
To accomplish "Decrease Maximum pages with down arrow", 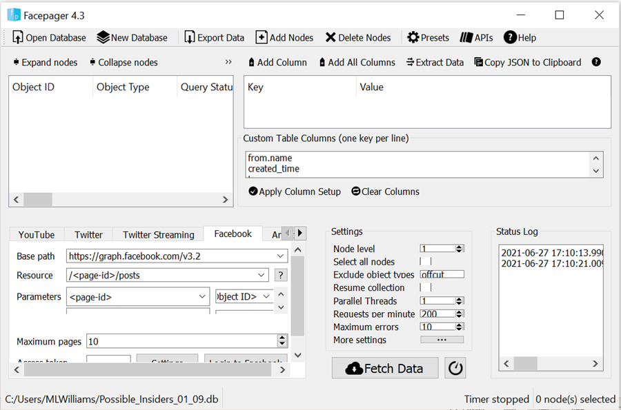I will click(x=282, y=345).
